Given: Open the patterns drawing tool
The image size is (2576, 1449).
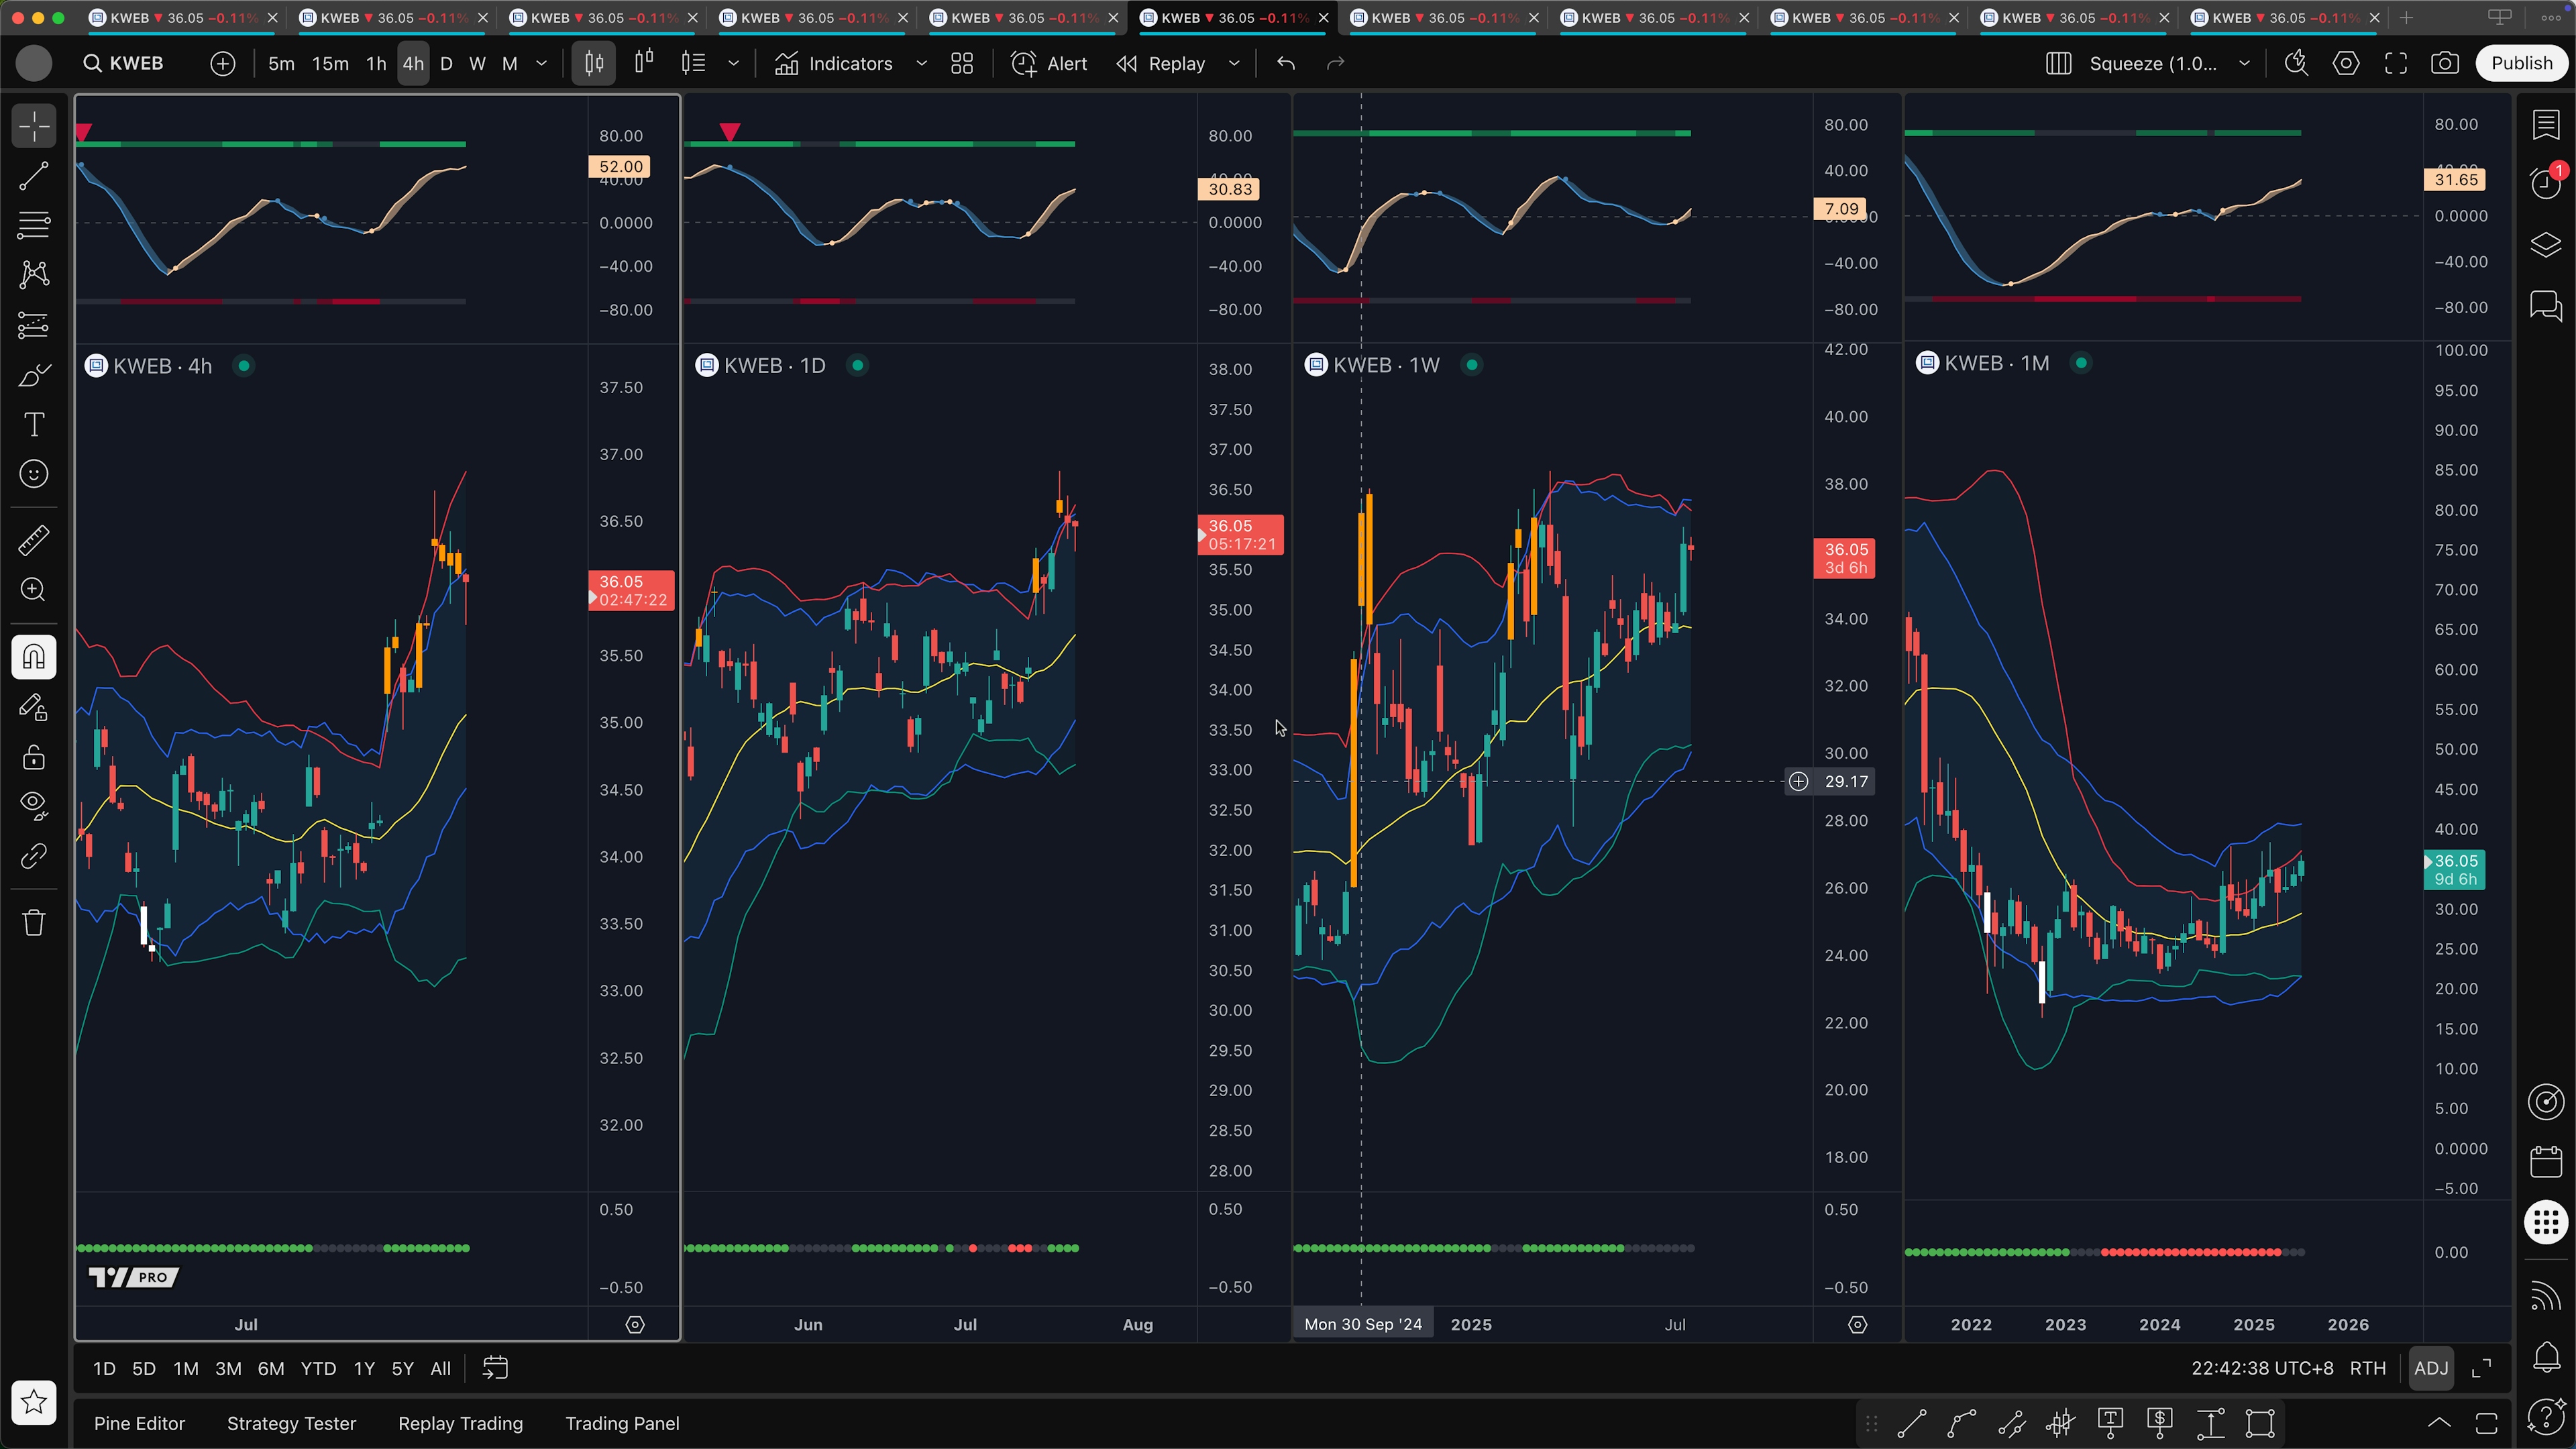Looking at the screenshot, I should point(34,274).
